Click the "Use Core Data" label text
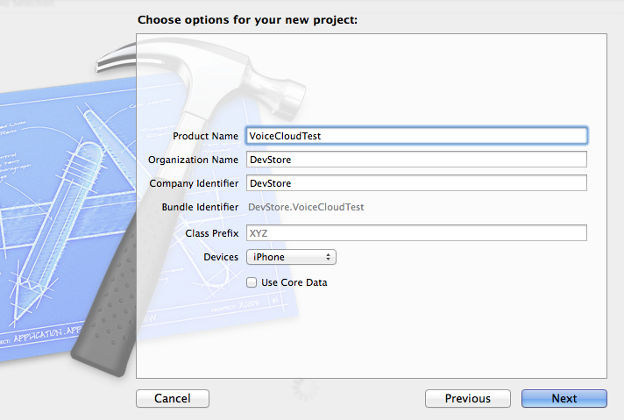The width and height of the screenshot is (624, 420). (294, 282)
